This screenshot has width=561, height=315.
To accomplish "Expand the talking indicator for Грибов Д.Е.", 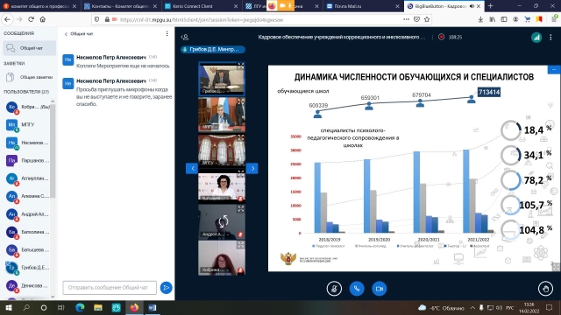I will [x=213, y=49].
